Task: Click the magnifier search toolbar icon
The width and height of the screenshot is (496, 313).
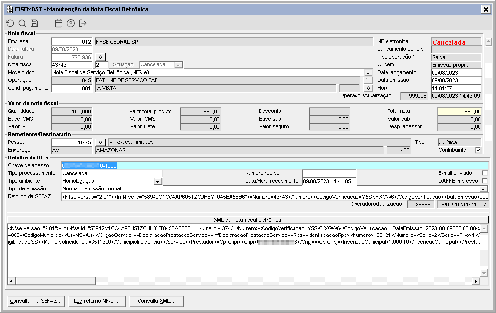Action: [x=22, y=23]
